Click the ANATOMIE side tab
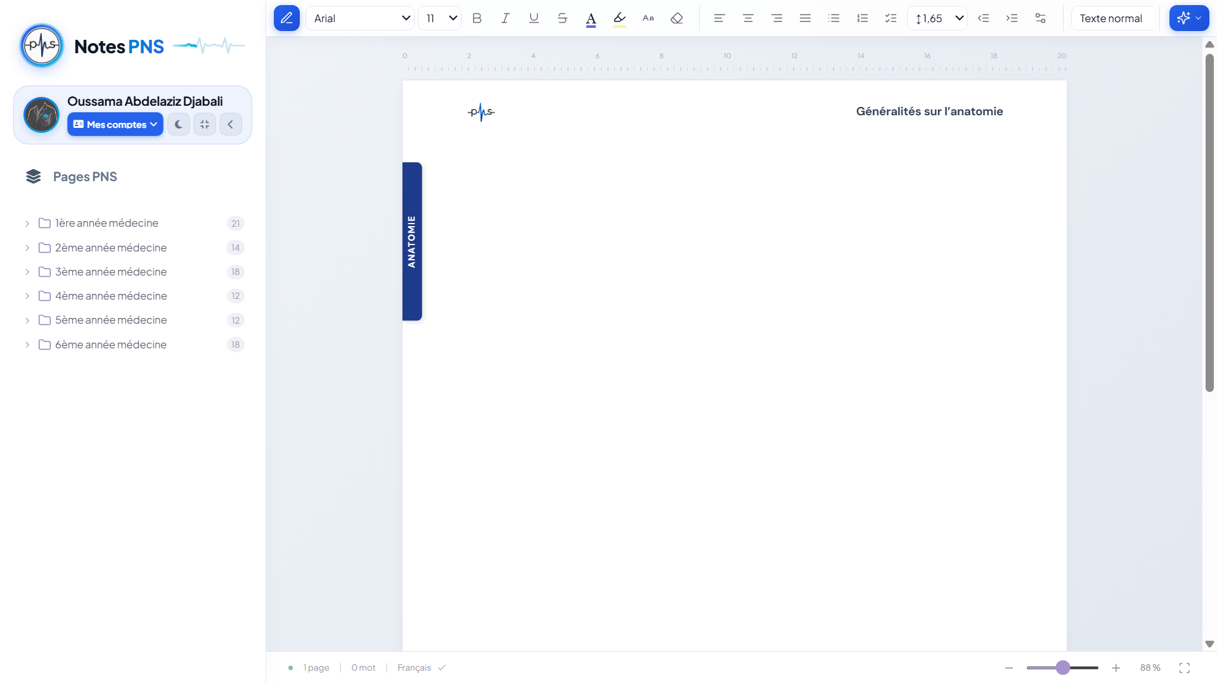This screenshot has height=684, width=1217. point(412,241)
